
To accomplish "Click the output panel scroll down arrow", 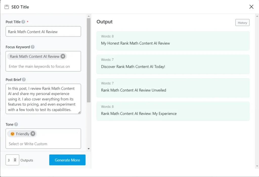I will click(257, 166).
